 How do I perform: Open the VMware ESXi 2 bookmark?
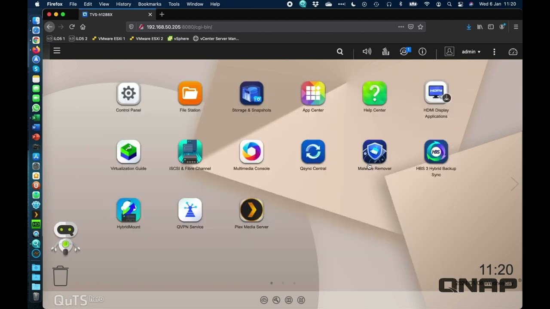pos(146,39)
